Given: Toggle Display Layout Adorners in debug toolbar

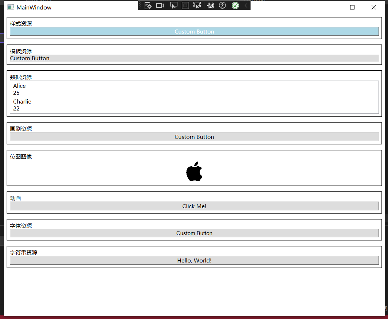Looking at the screenshot, I should pos(185,5).
